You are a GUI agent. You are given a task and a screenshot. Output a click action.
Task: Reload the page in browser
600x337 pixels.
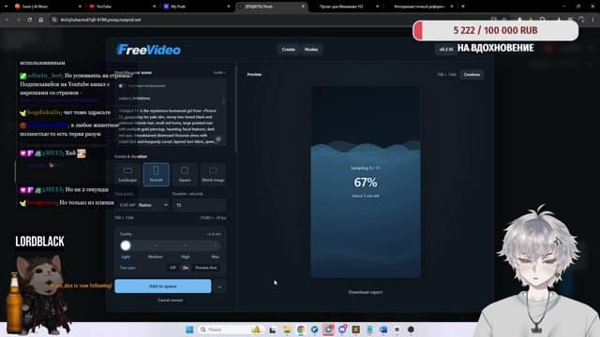[x=29, y=20]
